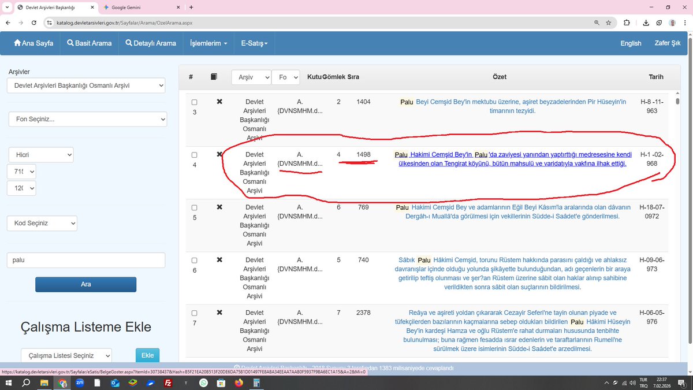Click the X icon in row 5
The image size is (693, 390).
click(x=219, y=207)
